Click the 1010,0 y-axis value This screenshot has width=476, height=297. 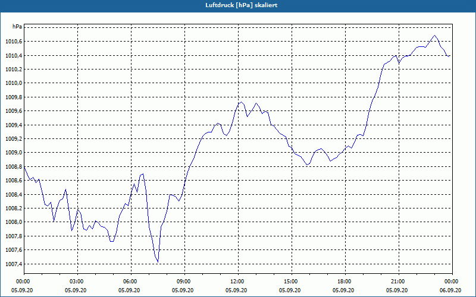pos(14,83)
